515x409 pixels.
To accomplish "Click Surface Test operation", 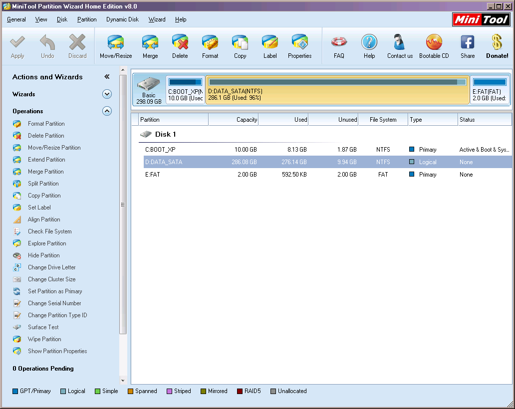I will point(43,327).
